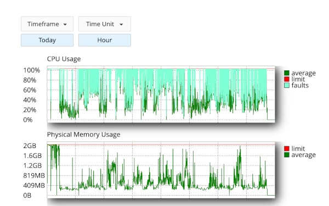This screenshot has height=206, width=329.
Task: Click the 2GB label on memory axis
Action: tap(30, 146)
